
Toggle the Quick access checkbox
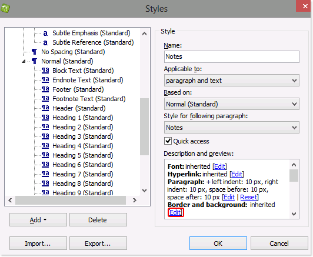coord(168,141)
